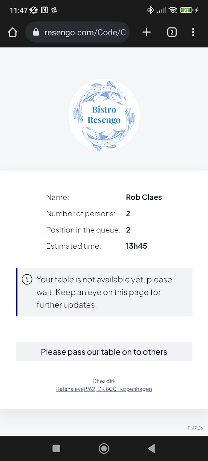The image size is (208, 461).
Task: Open the browser three-dot menu
Action: pos(193,32)
